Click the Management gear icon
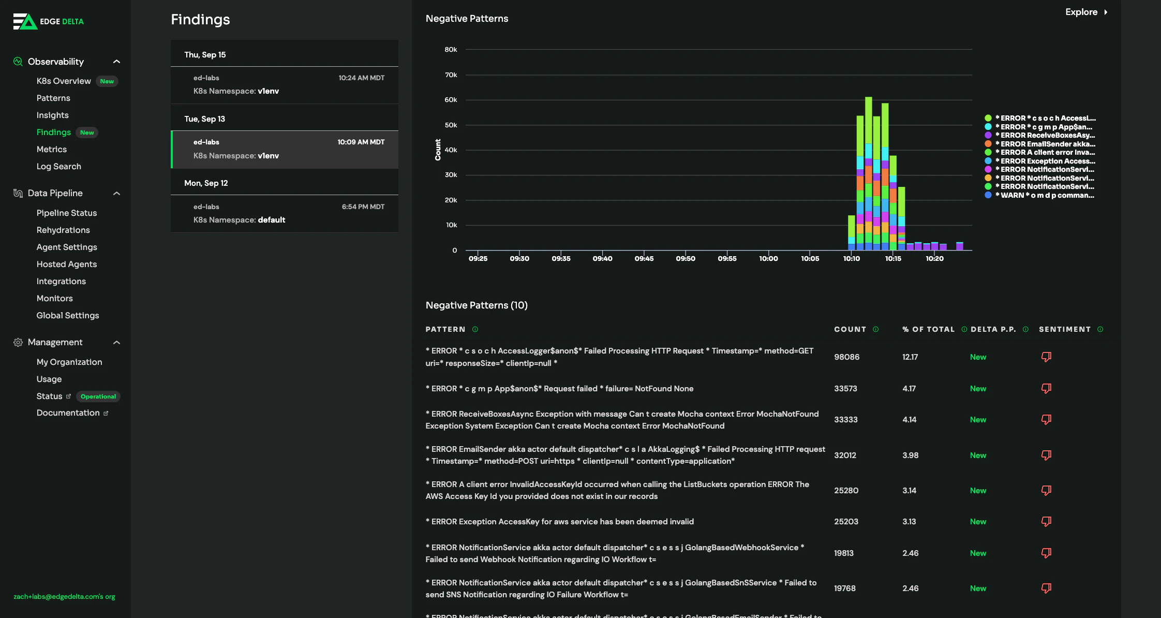Screen dimensions: 1161x618 tap(17, 342)
